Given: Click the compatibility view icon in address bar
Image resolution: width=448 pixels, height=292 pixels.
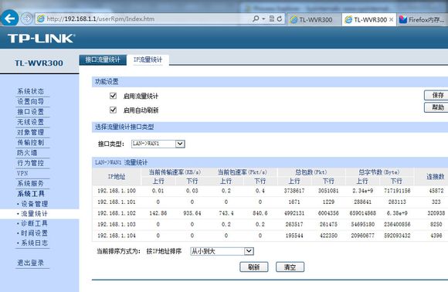Looking at the screenshot, I should click(271, 19).
